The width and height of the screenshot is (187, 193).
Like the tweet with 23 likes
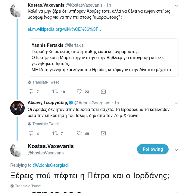79,92
